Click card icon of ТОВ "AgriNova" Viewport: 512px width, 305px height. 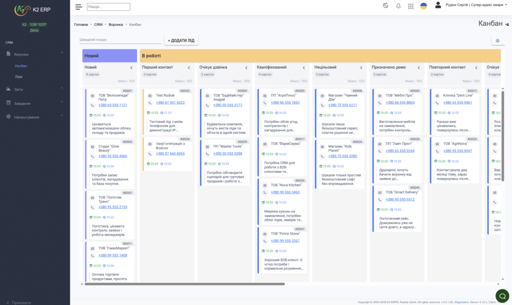(x=437, y=144)
